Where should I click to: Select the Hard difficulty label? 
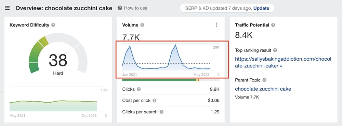point(58,73)
